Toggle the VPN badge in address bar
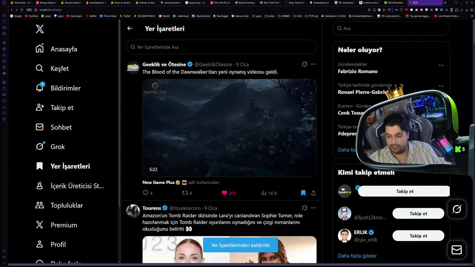This screenshot has width=475, height=267. tap(29, 10)
